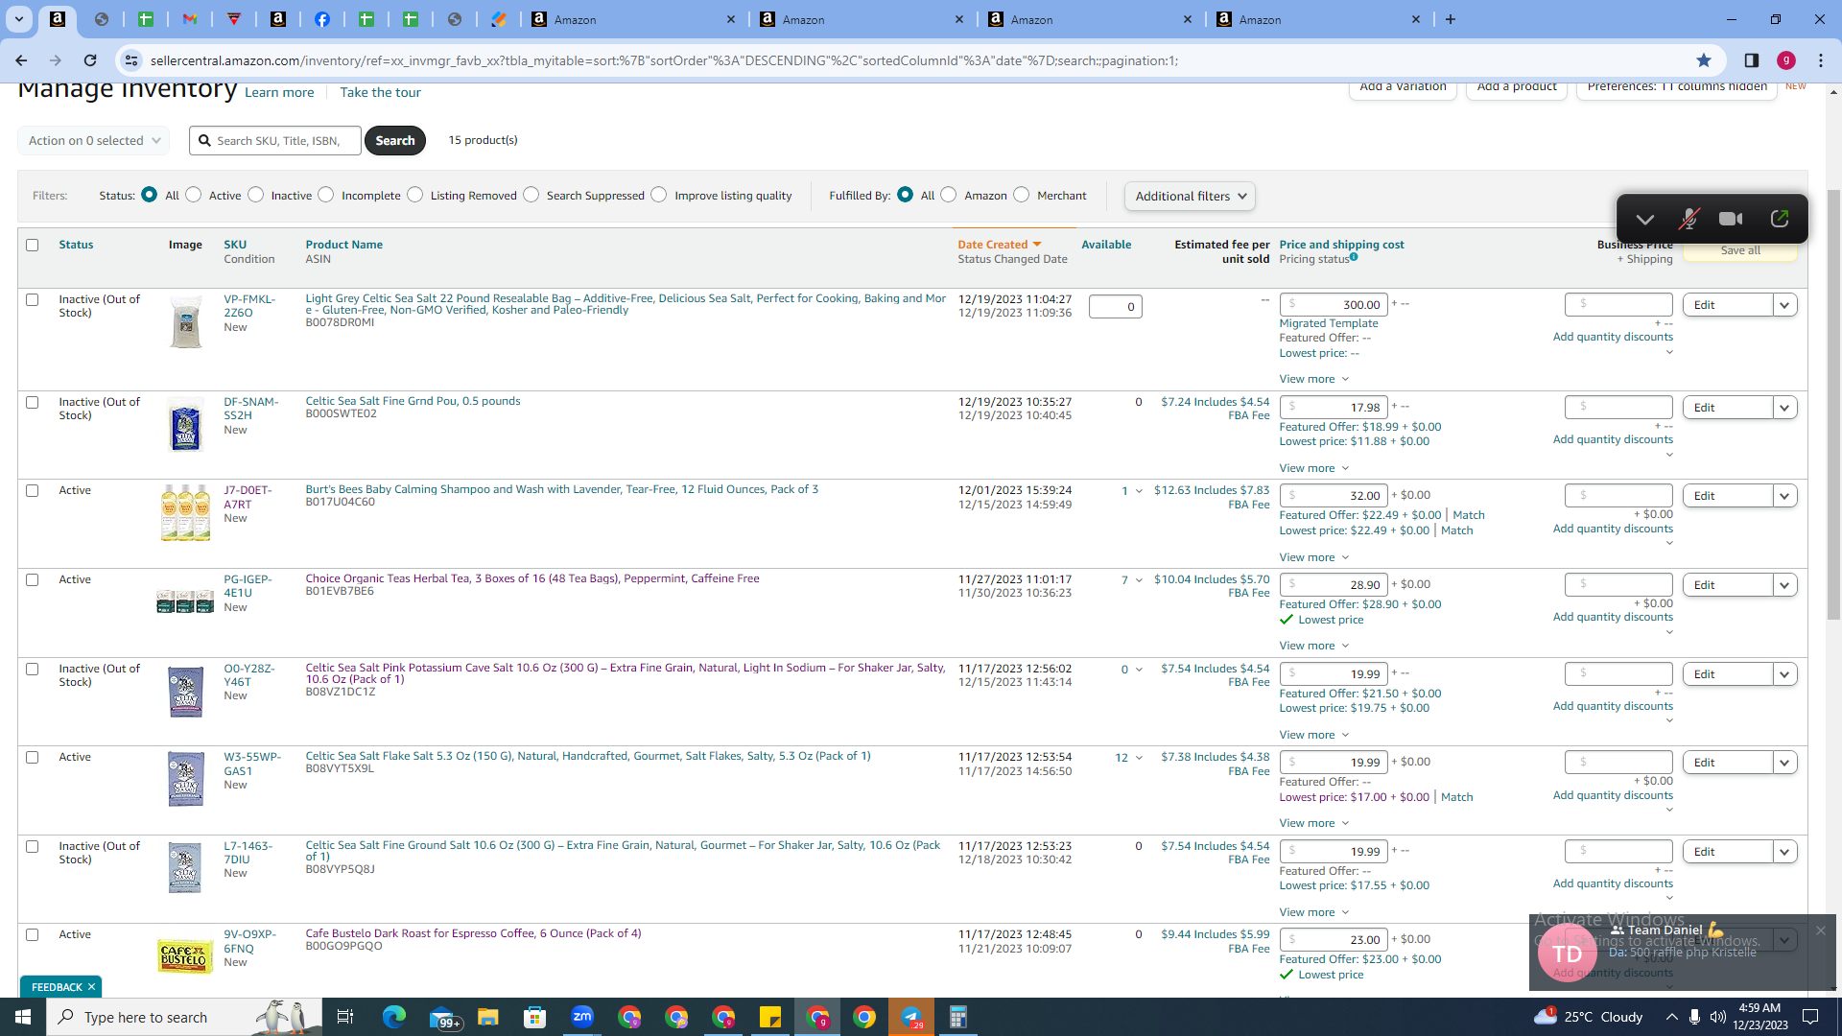Viewport: 1842px width, 1036px height.
Task: Tick the select-all checkbox in table header
Action: 33,245
